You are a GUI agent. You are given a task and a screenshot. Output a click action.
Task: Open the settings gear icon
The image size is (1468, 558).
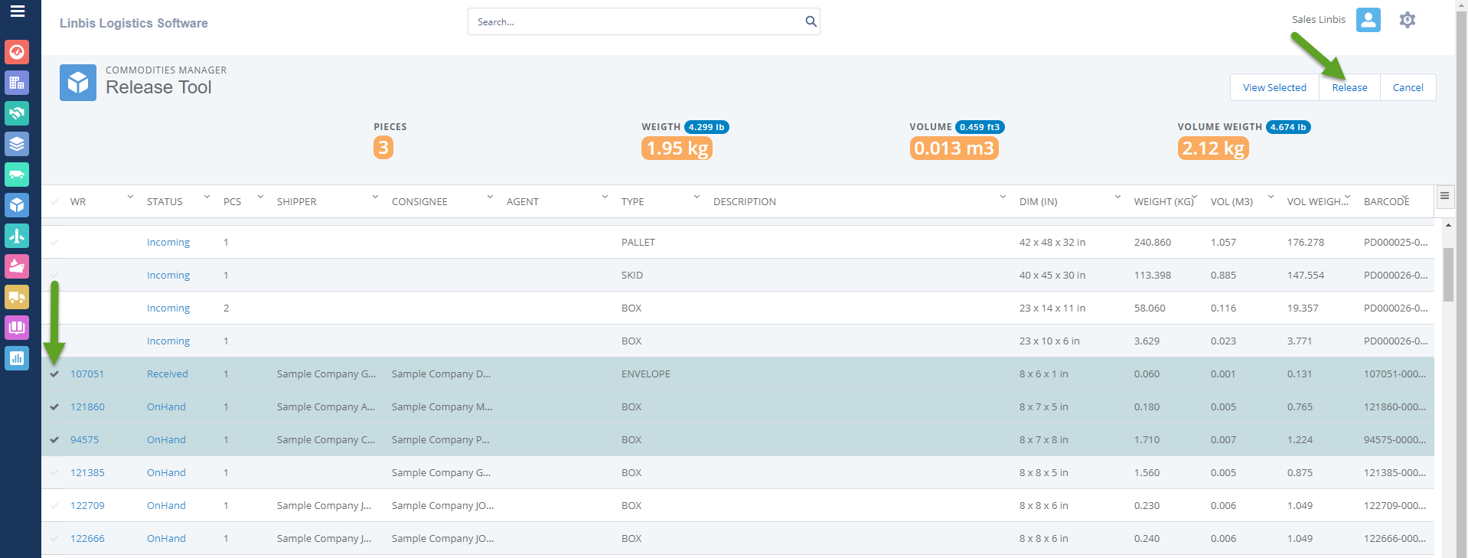(x=1407, y=20)
